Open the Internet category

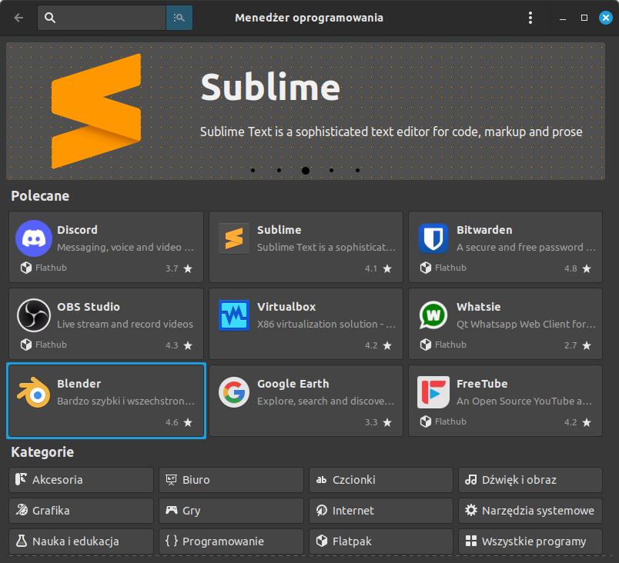coord(380,511)
